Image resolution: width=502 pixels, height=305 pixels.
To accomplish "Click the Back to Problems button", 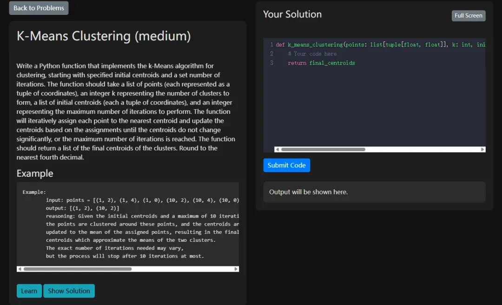I will [39, 8].
